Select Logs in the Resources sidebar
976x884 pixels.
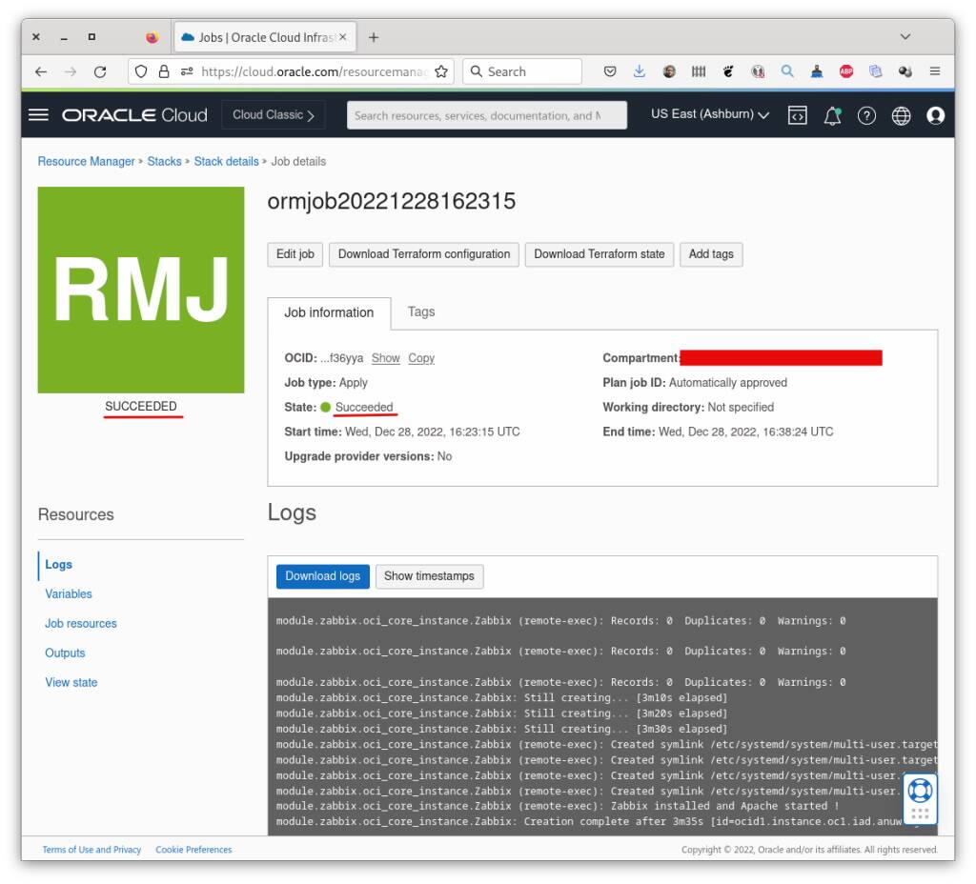[x=58, y=564]
